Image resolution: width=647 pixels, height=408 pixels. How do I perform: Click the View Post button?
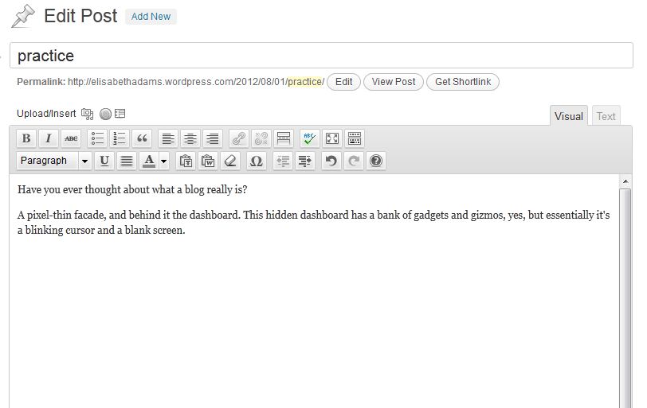[394, 82]
